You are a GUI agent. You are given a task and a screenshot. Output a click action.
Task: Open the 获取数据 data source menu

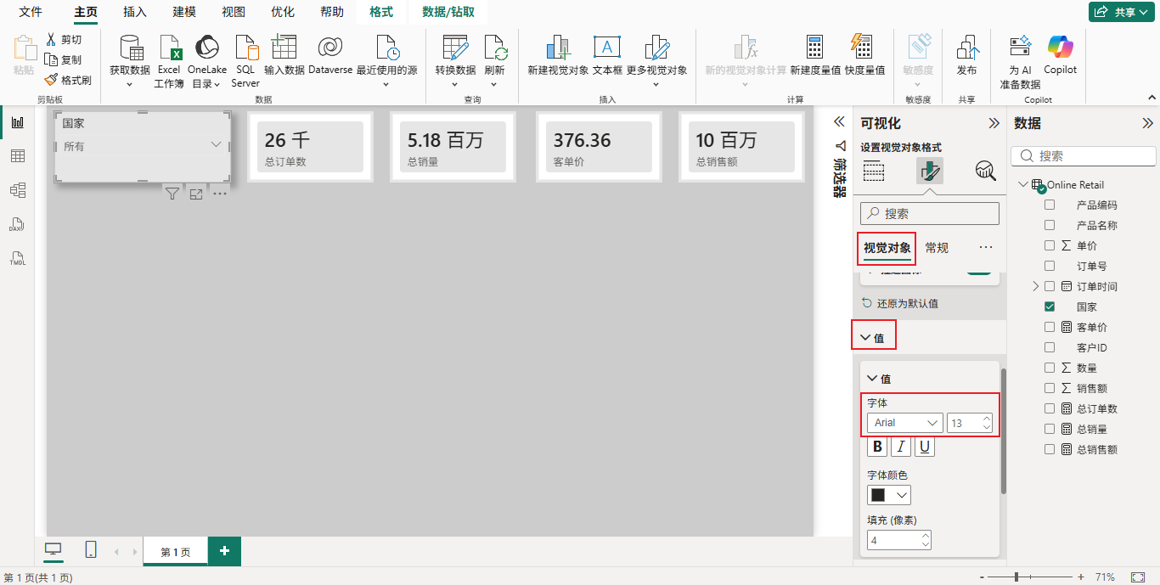130,61
